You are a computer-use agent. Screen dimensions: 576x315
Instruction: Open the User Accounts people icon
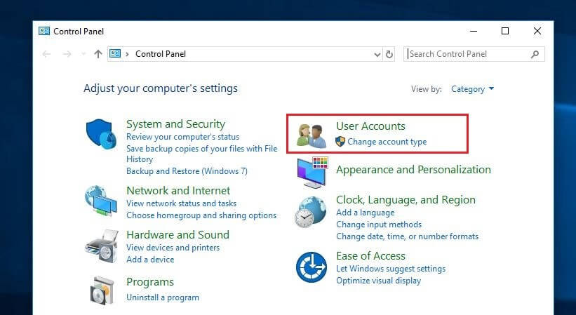[x=312, y=135]
